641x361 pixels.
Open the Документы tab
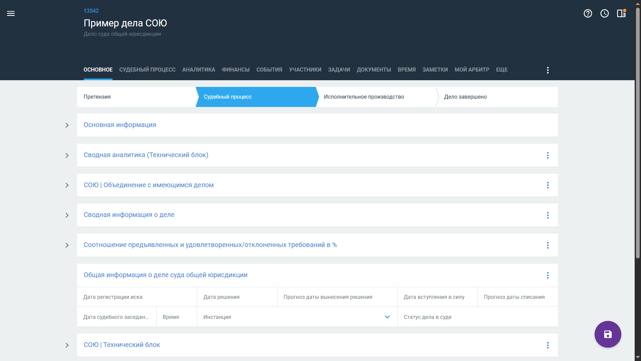click(374, 70)
